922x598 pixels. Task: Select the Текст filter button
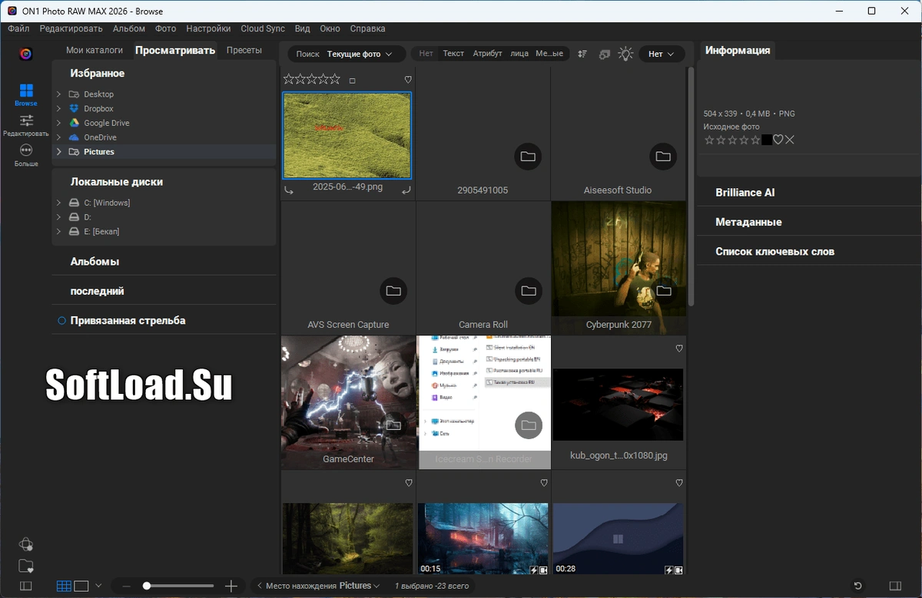coord(453,54)
